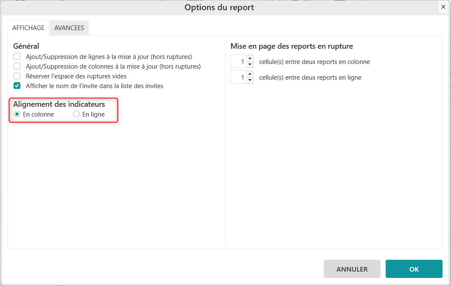The image size is (451, 286).
Task: Confirm with the OK button
Action: 414,269
